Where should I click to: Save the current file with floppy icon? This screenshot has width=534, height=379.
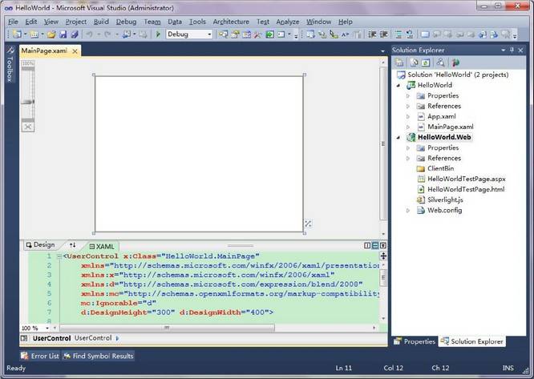(x=63, y=34)
